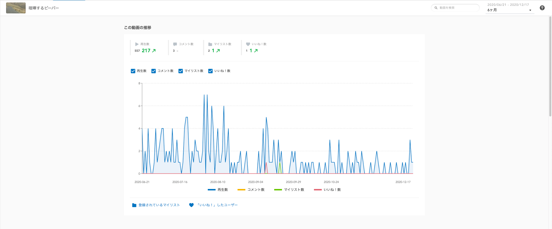552x229 pixels.
Task: Disable the マイリスト数 checkbox
Action: coord(181,71)
